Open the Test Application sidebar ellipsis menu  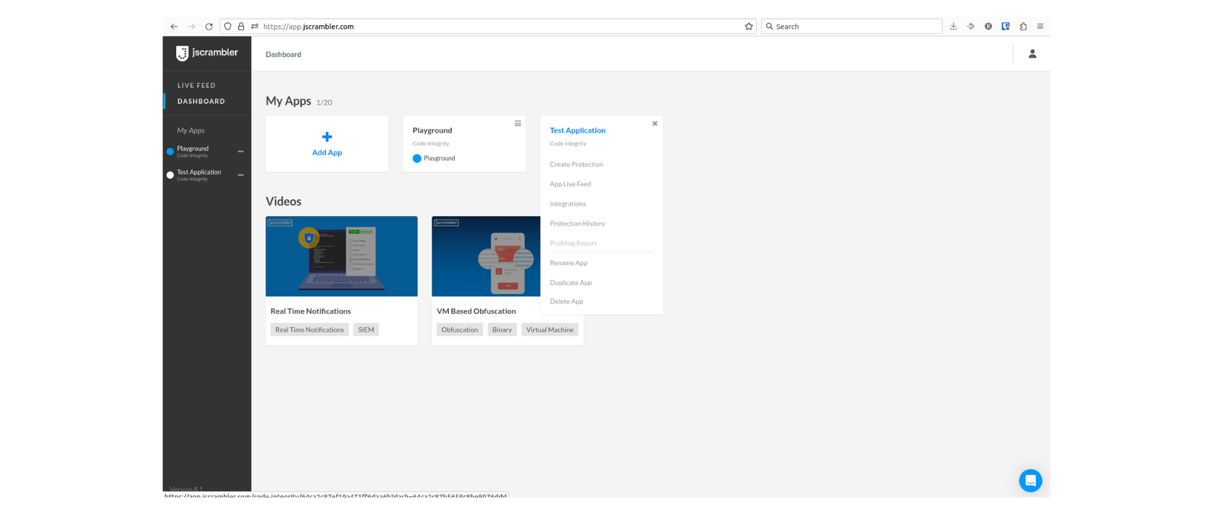pos(241,175)
